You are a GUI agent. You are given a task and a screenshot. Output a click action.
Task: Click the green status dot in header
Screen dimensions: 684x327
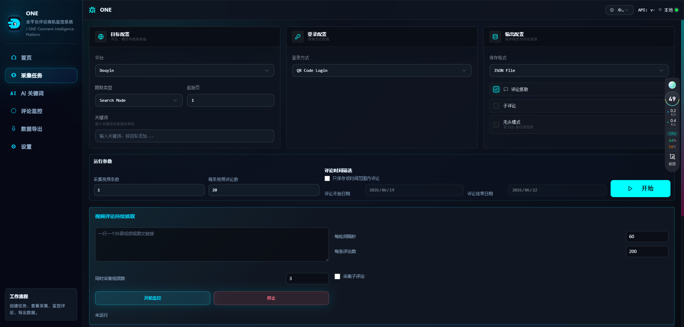click(x=677, y=10)
